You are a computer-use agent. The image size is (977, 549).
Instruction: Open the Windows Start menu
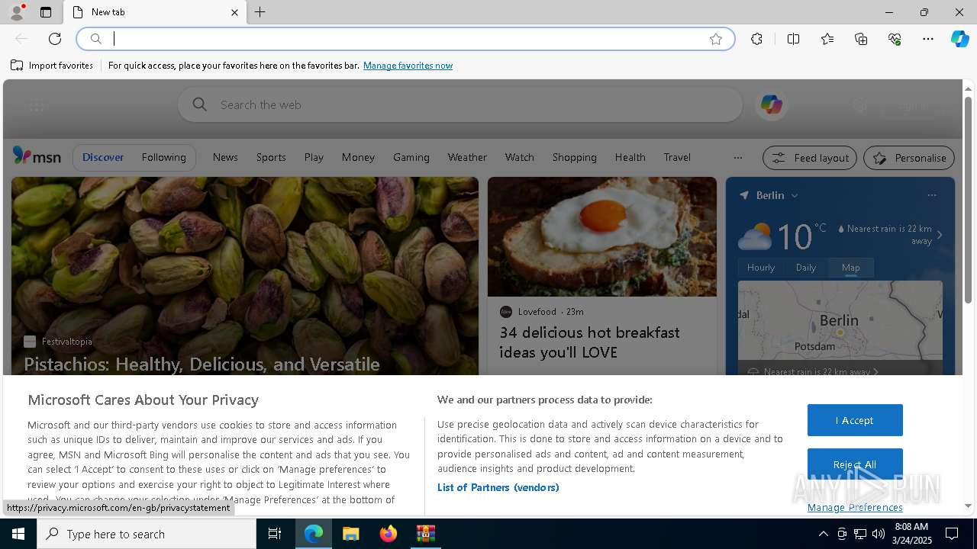[18, 534]
